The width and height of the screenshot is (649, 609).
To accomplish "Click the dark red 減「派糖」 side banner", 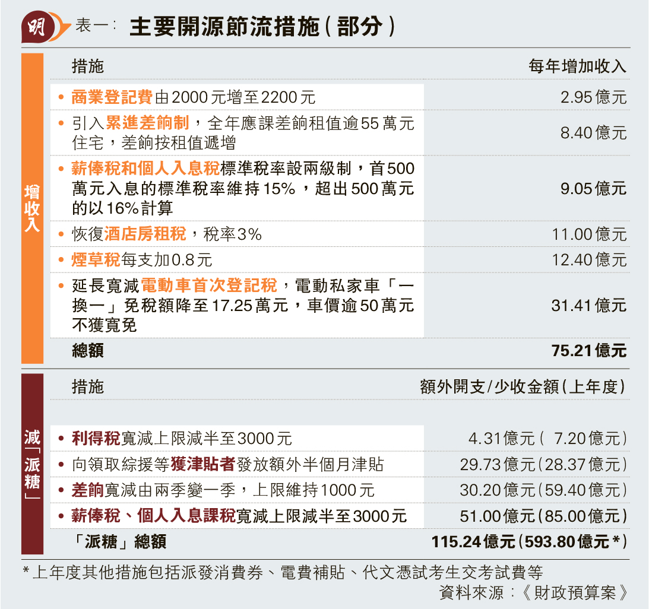I will tap(33, 464).
